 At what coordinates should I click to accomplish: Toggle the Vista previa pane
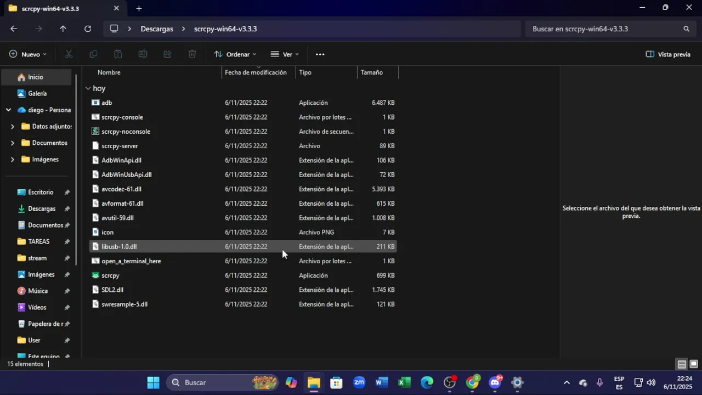pyautogui.click(x=668, y=54)
